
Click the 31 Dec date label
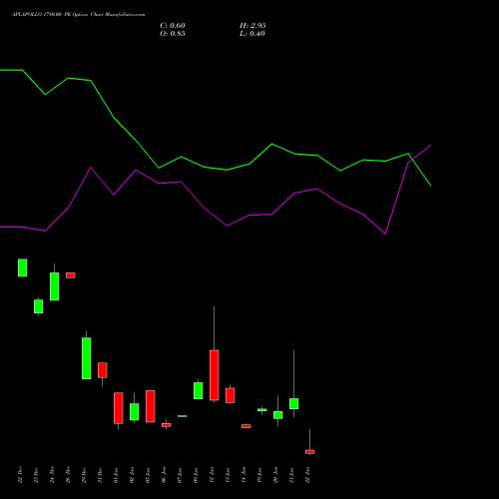(100, 475)
